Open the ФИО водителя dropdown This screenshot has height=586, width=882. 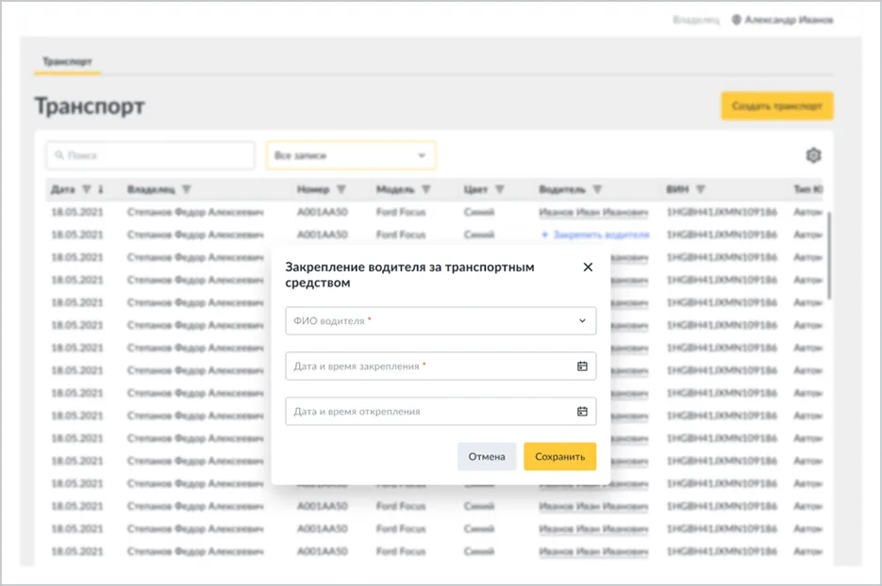(x=441, y=321)
